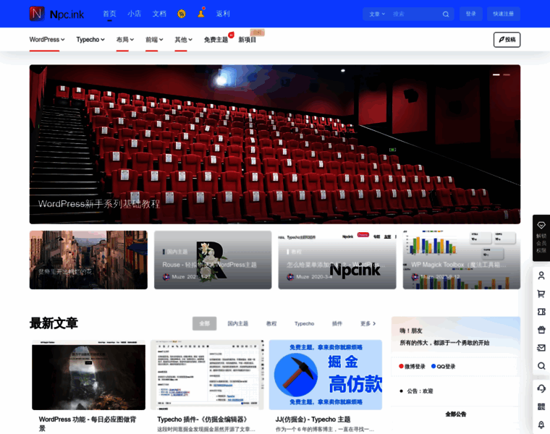
Task: Open the user profile icon in the right sidebar
Action: click(x=541, y=276)
